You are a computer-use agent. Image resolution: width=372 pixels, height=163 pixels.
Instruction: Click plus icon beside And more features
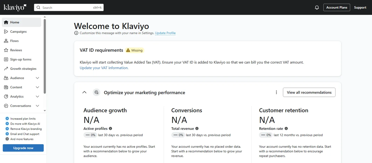click(x=7, y=139)
